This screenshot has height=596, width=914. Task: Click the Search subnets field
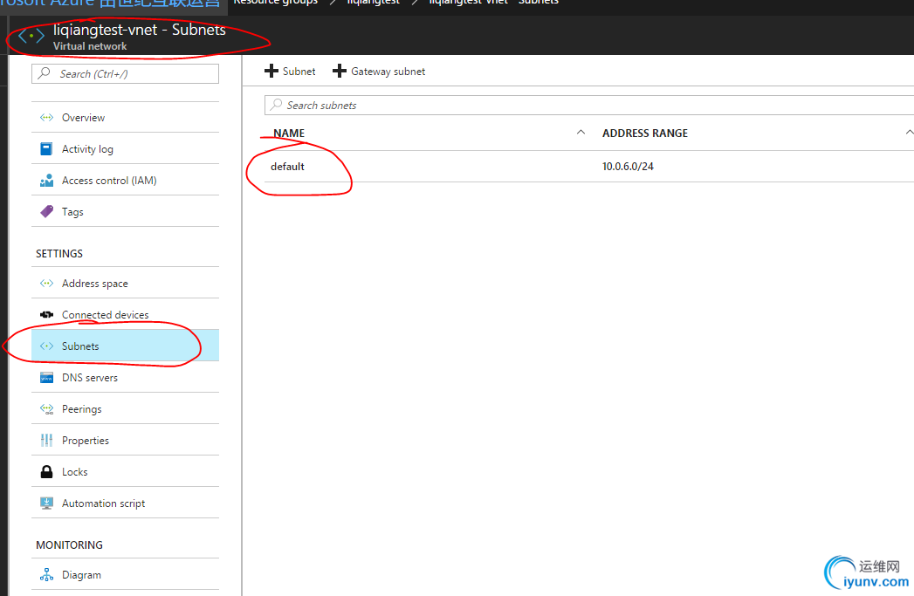pyautogui.click(x=588, y=105)
